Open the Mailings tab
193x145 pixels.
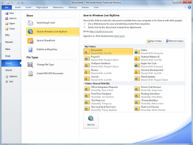pos(73,7)
